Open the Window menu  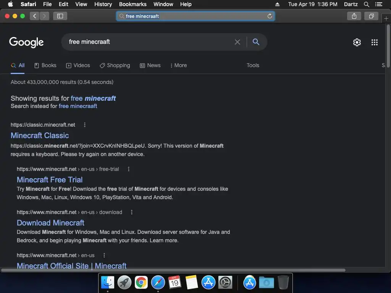[x=163, y=4]
